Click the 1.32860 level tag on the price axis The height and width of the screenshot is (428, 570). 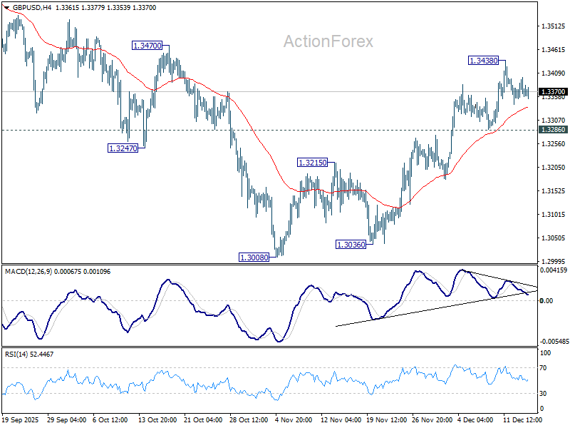[553, 130]
